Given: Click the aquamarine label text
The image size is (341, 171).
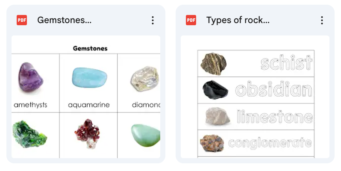Looking at the screenshot, I should [x=88, y=104].
